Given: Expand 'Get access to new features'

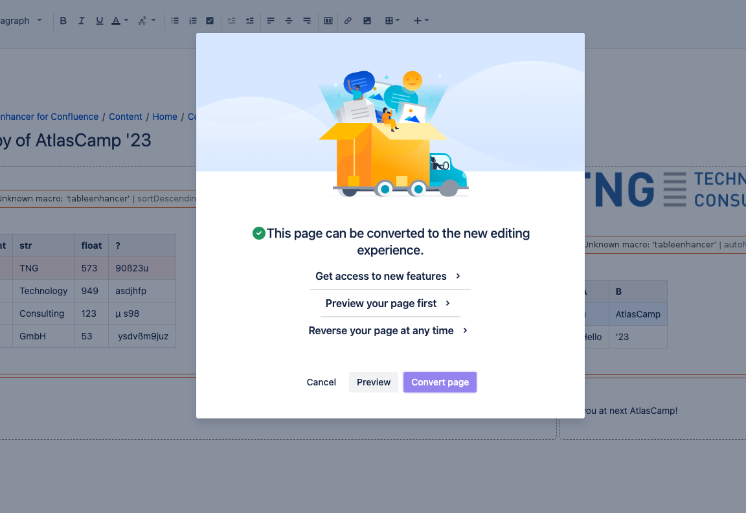Looking at the screenshot, I should [389, 277].
